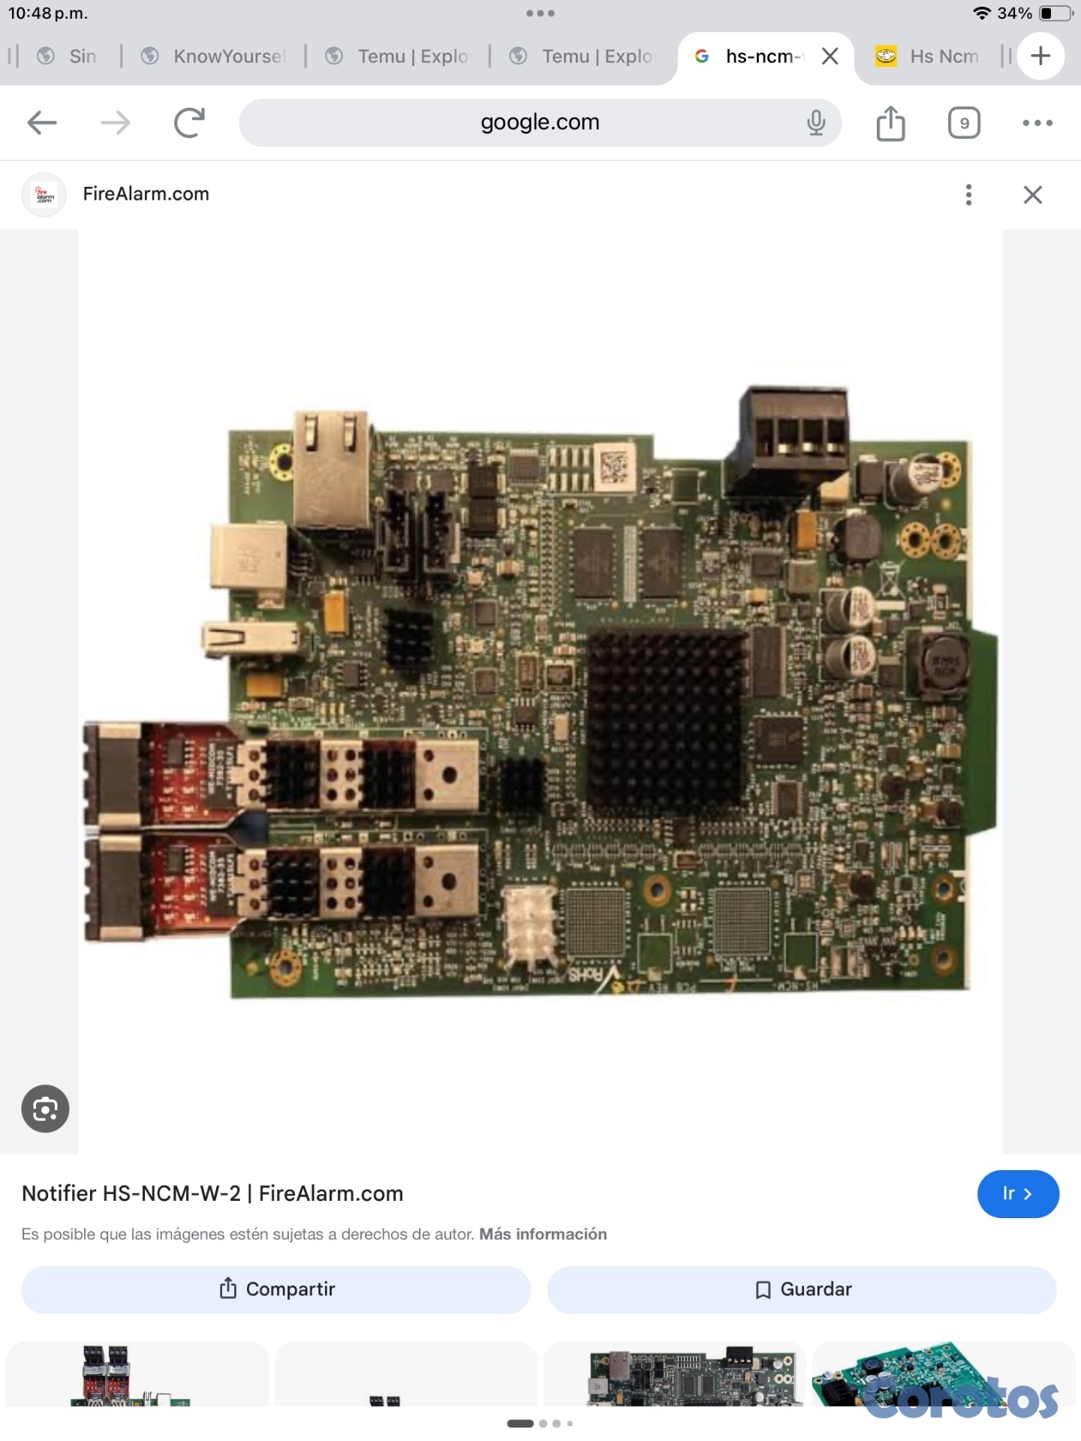Open the tab switcher showing 9 tabs
Screen dimensions: 1081x1441
pos(964,122)
